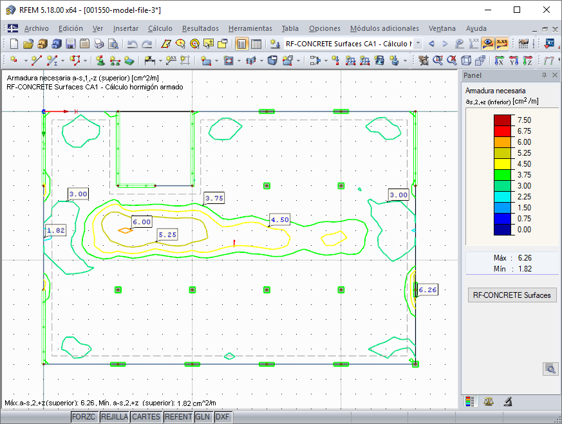Image resolution: width=562 pixels, height=424 pixels.
Task: Toggle the show results eye button
Action: coord(489,44)
